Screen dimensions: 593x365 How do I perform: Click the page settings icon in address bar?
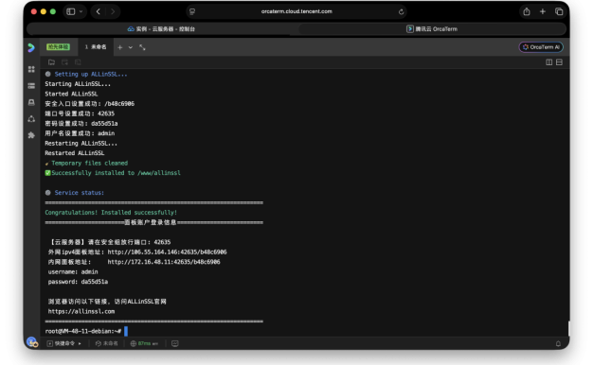click(x=192, y=11)
